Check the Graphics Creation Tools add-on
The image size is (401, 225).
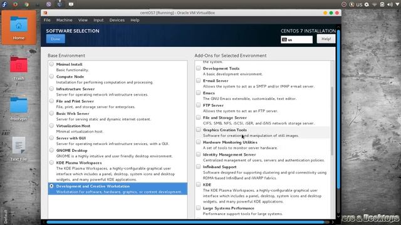click(198, 129)
